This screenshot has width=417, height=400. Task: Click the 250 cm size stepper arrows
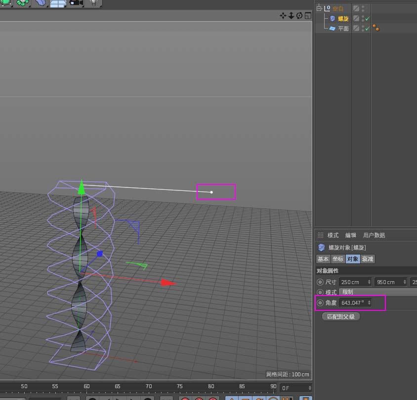369,282
